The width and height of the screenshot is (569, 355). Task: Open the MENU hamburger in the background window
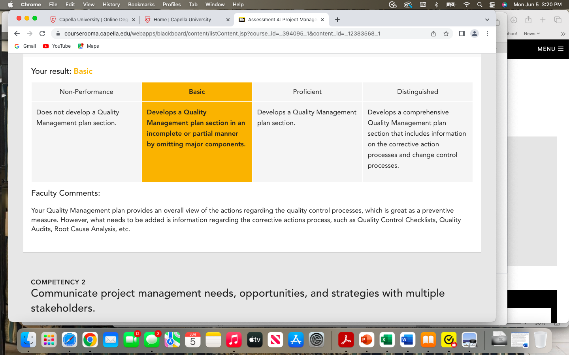pos(550,49)
